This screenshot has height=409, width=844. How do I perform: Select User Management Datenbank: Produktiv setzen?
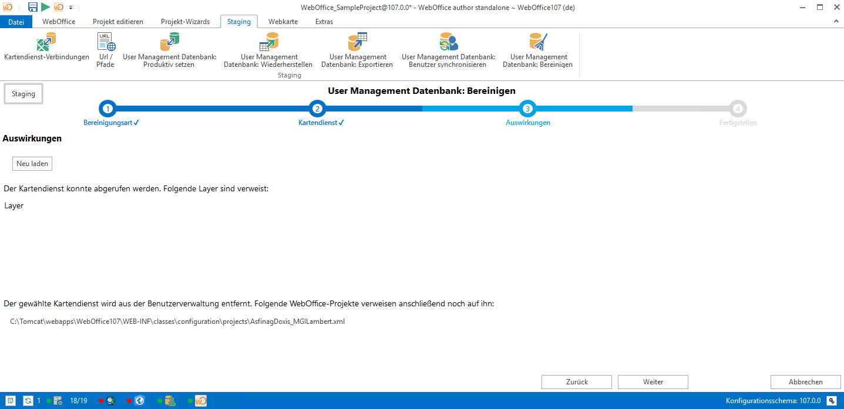(169, 49)
